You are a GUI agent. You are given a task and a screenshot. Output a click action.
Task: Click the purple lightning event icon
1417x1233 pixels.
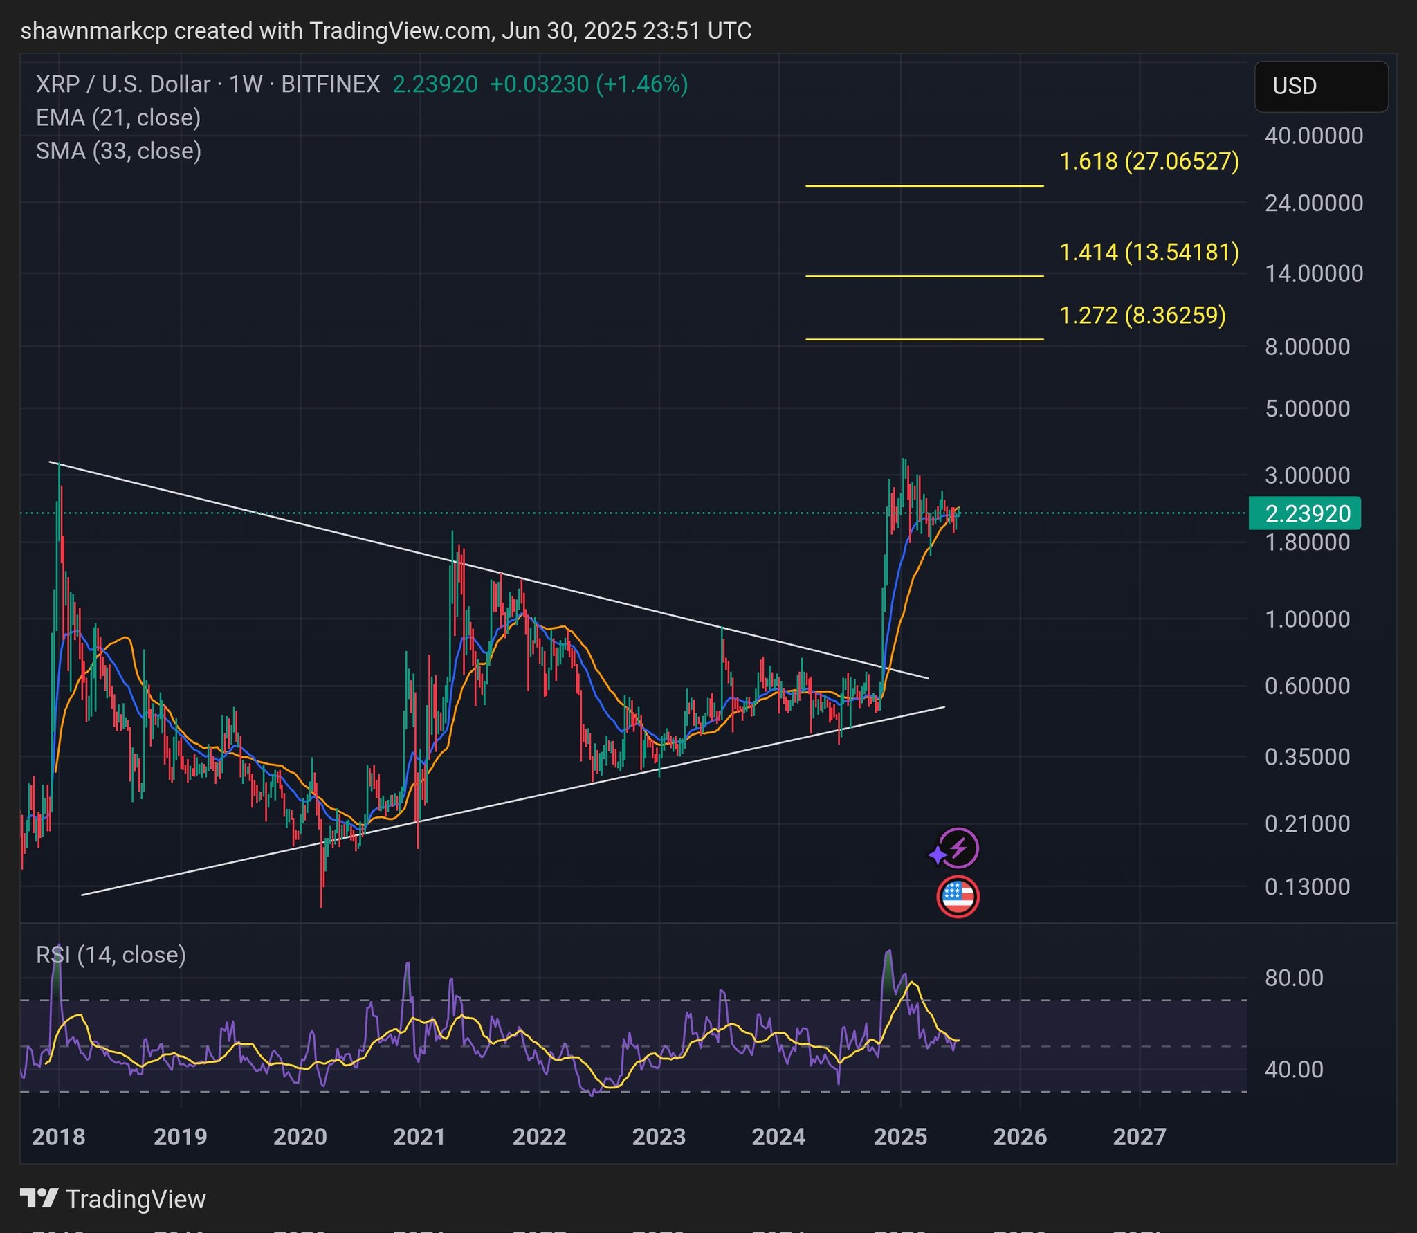tap(958, 848)
